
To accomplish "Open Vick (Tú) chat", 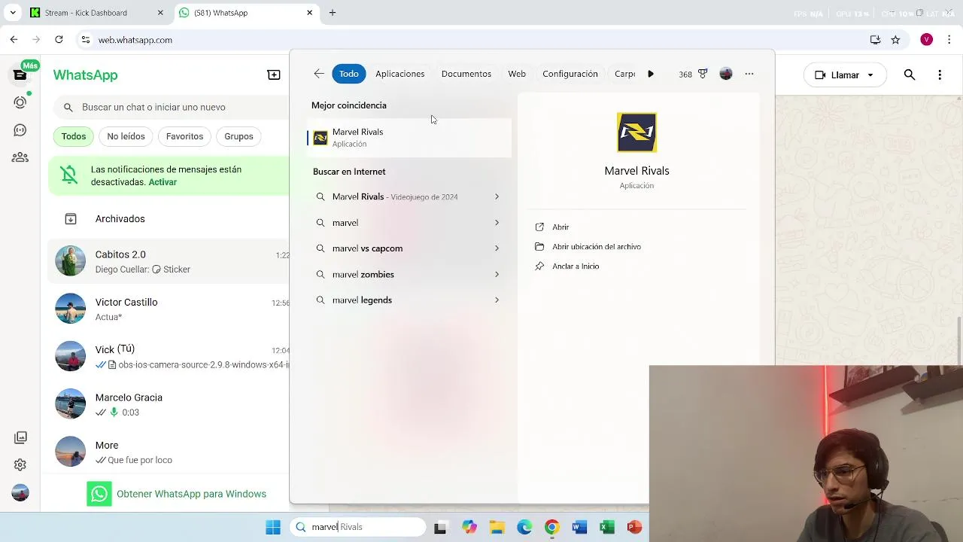I will [169, 357].
